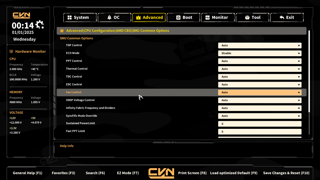This screenshot has height=180, width=320.
Task: Select the TDP Control label
Action: click(74, 45)
